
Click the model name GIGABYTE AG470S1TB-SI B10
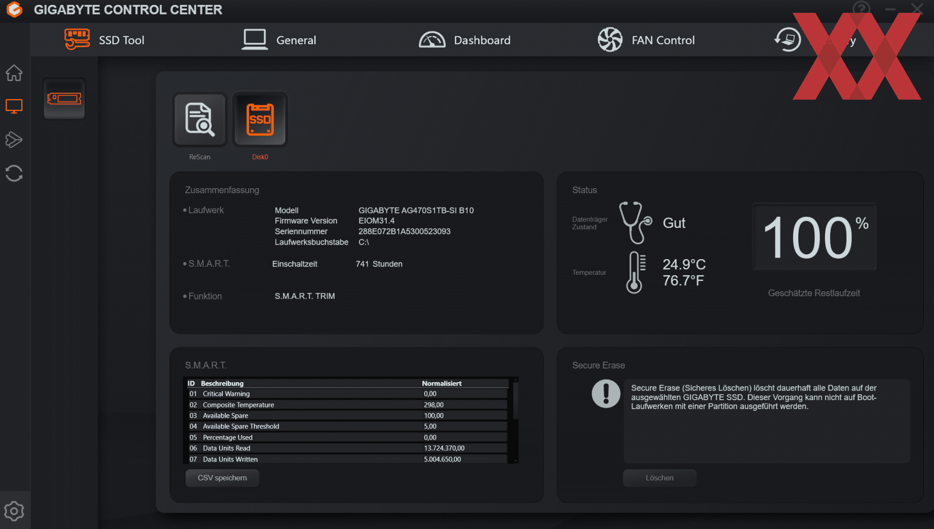pos(416,211)
